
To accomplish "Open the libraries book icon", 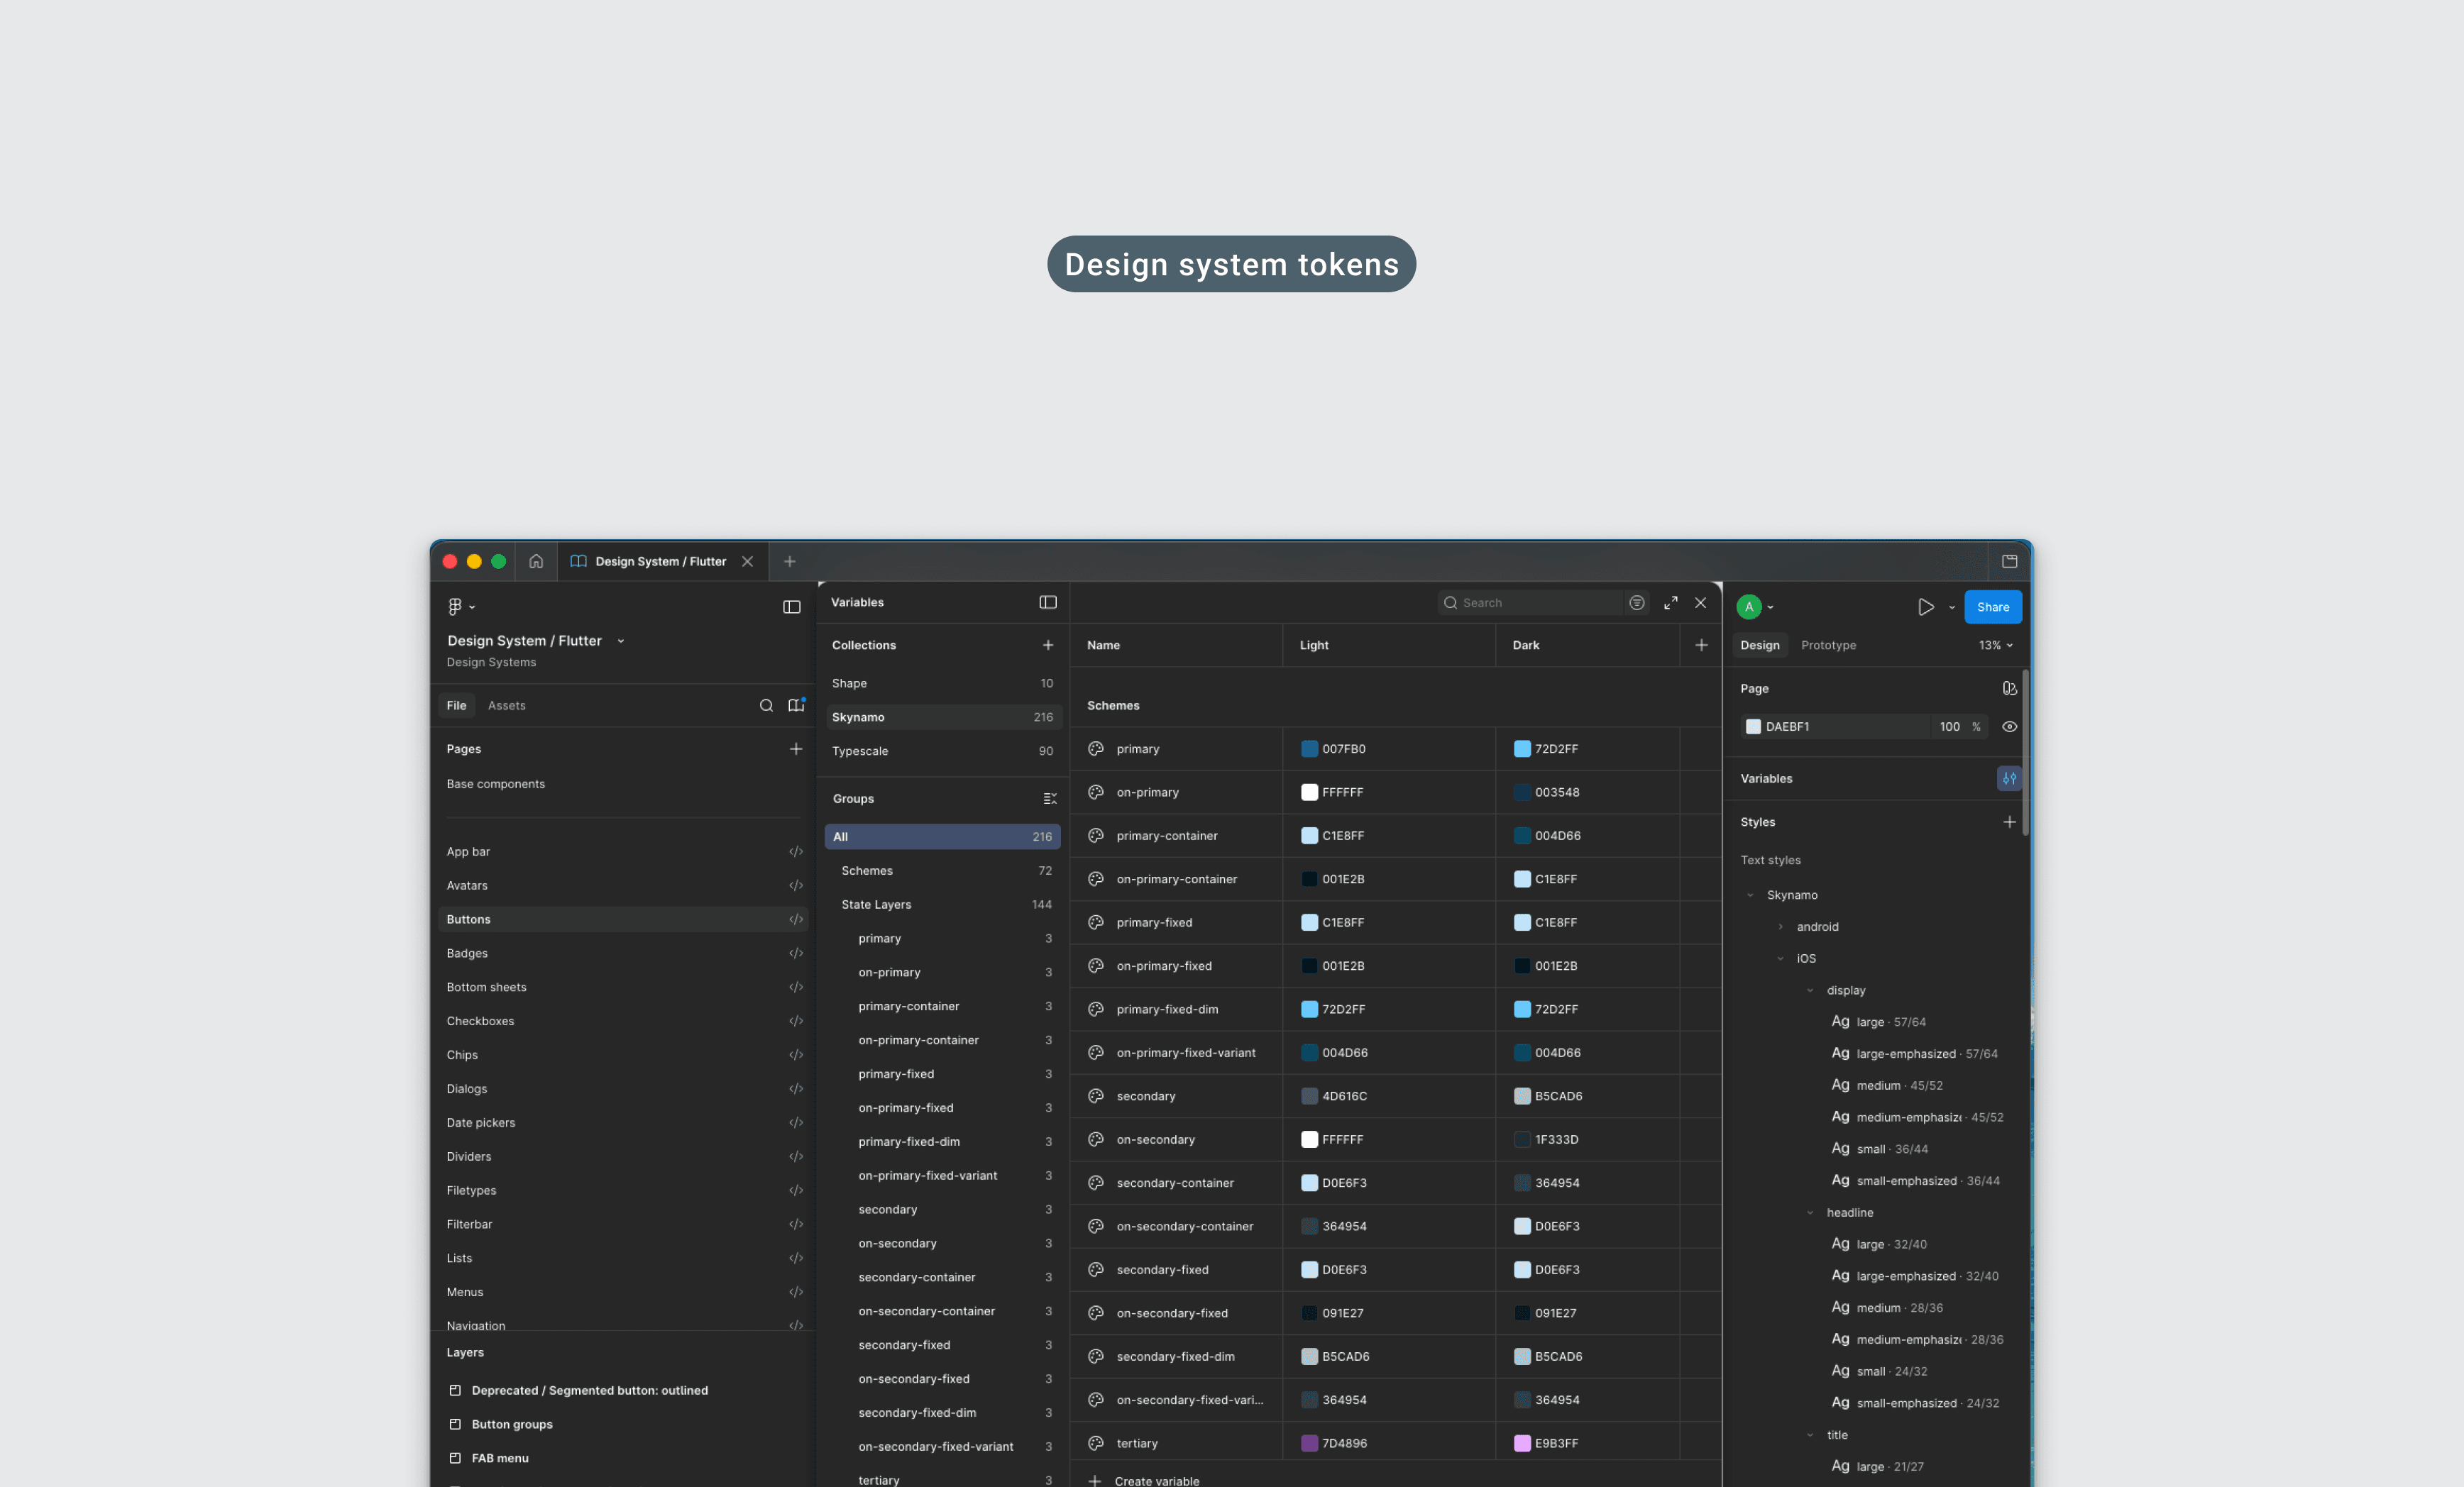I will pyautogui.click(x=796, y=705).
